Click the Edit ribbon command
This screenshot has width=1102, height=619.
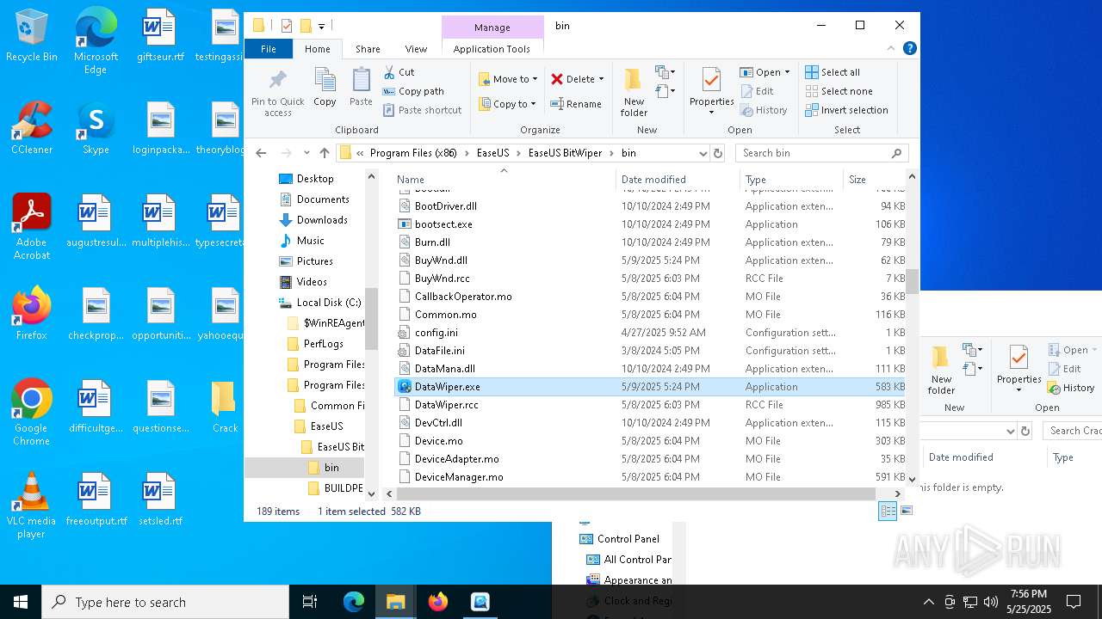(x=756, y=91)
